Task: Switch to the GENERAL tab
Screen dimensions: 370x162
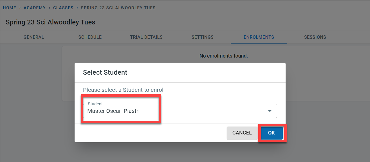Action: coord(34,37)
